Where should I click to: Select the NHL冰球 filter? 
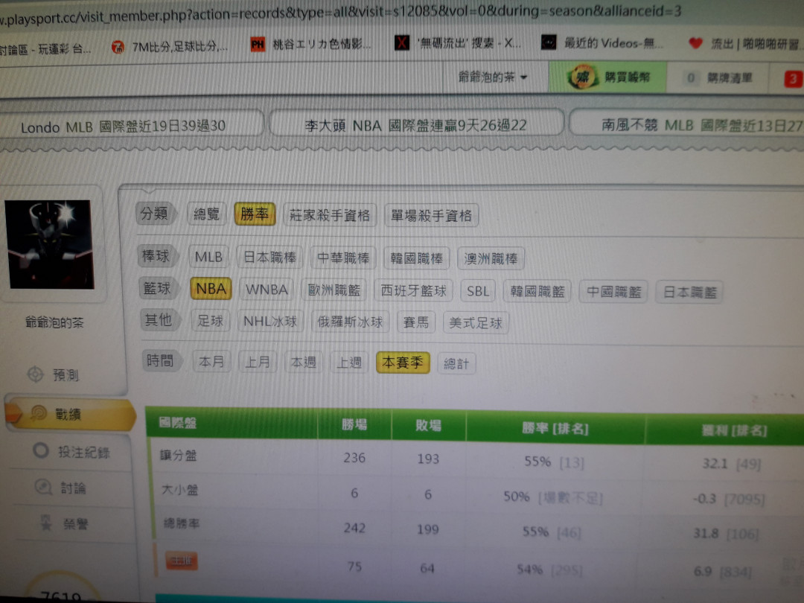pyautogui.click(x=270, y=322)
